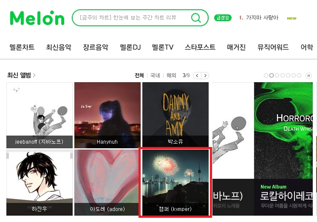Open the 로칼하이레코즈 New Album banner
317x222 pixels.
tap(283, 149)
